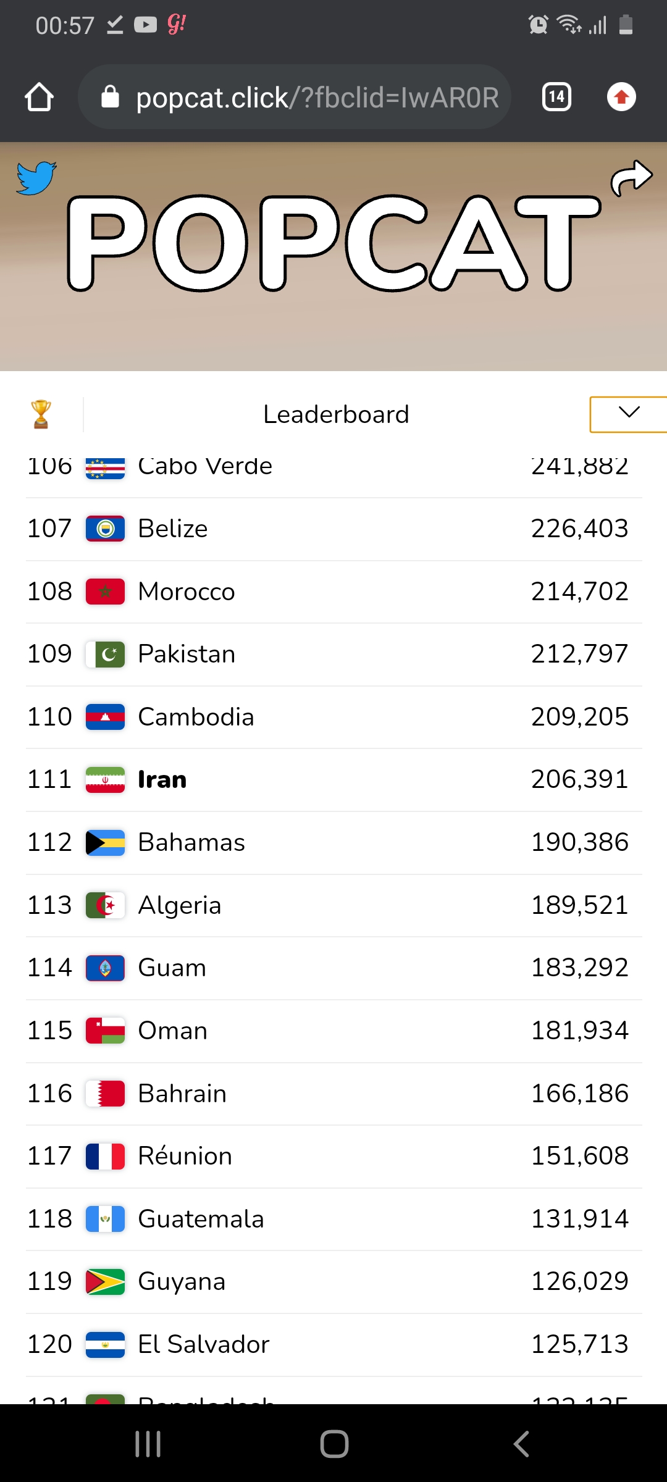Open the Android recent apps button
Viewport: 667px width, 1482px height.
[x=148, y=1444]
